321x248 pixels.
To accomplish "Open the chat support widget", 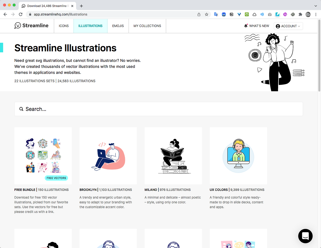I will click(305, 236).
